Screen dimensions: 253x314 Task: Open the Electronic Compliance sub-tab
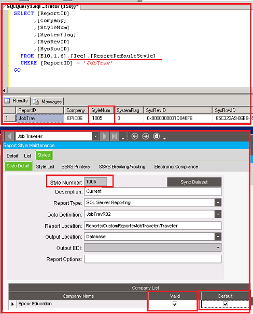(x=176, y=166)
